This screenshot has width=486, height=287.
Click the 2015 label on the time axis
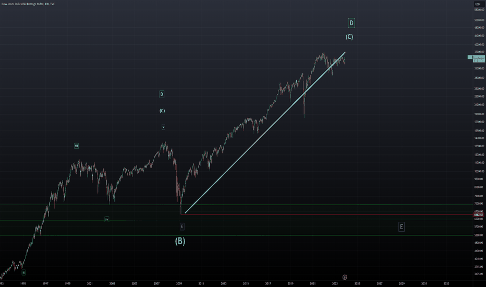tap(246, 283)
